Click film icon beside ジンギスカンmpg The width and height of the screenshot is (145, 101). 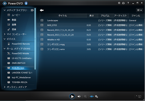tap(42, 44)
